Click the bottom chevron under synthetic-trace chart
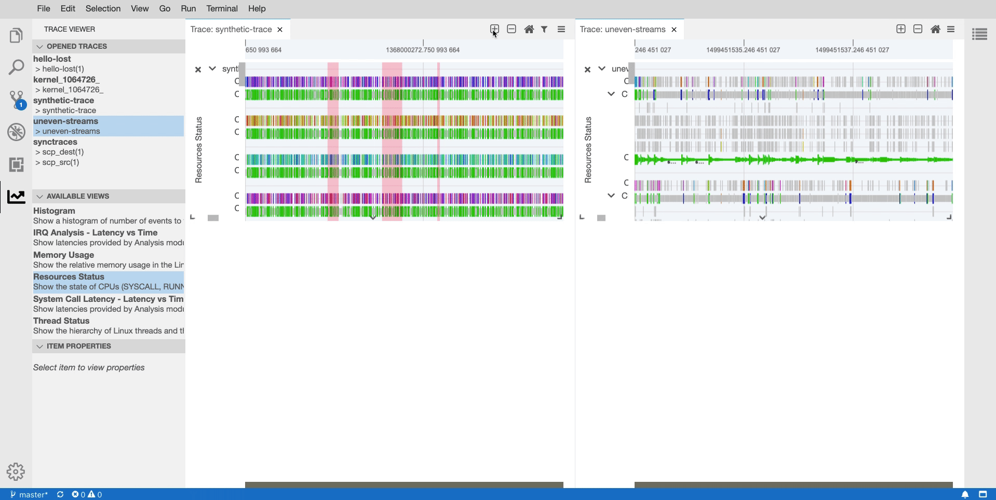 click(x=373, y=217)
